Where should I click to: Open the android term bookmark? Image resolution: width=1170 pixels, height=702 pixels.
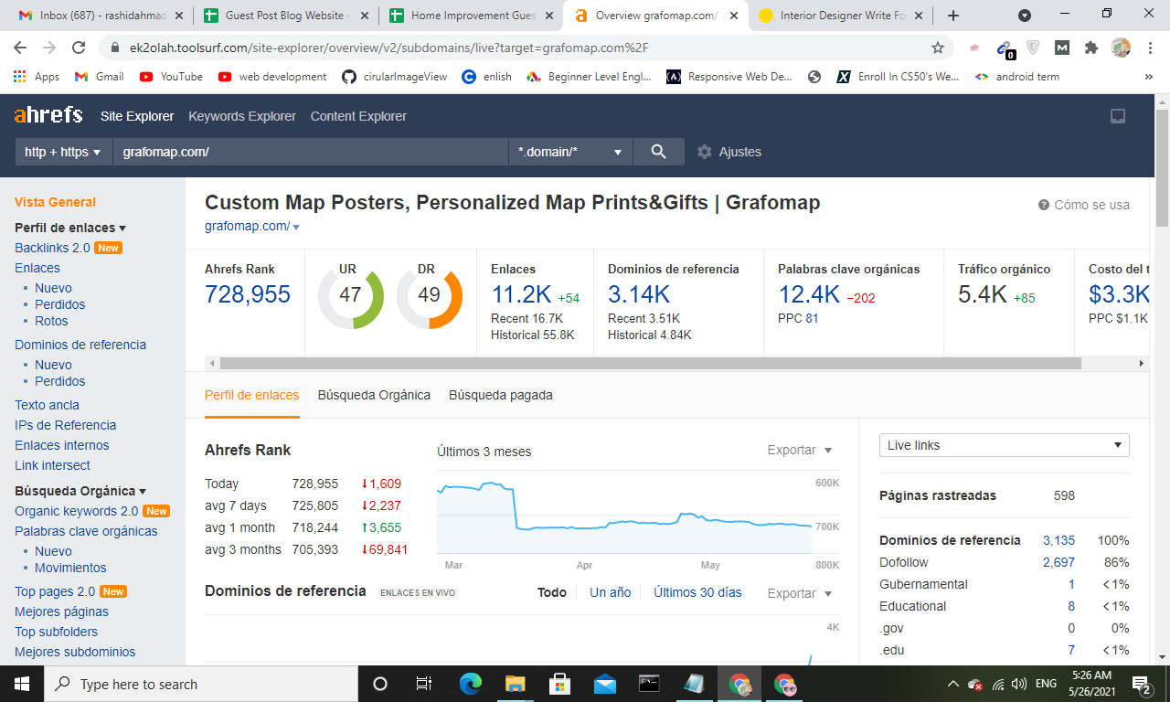pos(1017,77)
